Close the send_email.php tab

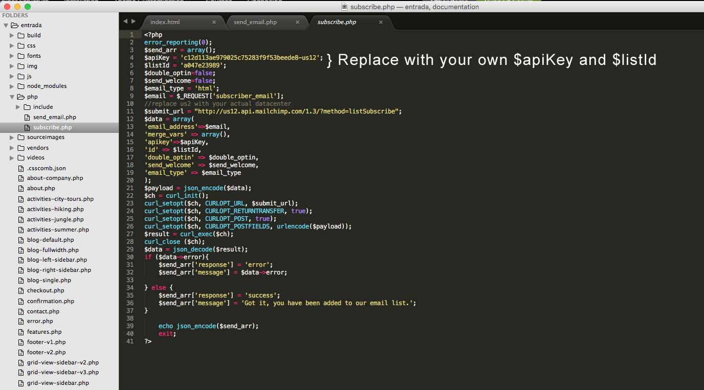[297, 22]
